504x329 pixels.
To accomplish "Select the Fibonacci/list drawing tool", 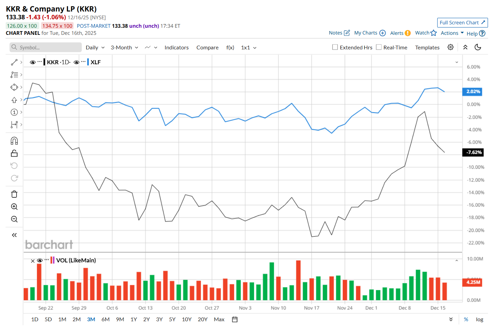I will pos(14,75).
